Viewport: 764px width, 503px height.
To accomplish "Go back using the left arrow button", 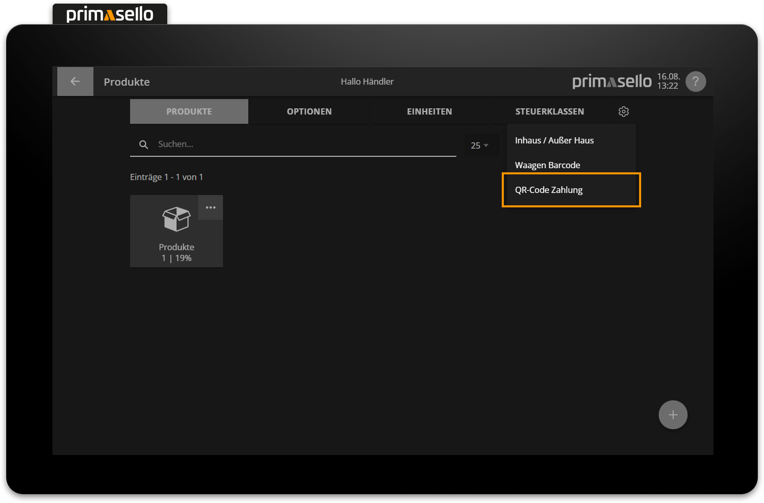I will click(75, 82).
